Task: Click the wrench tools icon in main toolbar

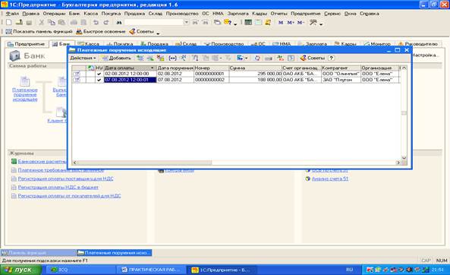Action: pyautogui.click(x=313, y=23)
